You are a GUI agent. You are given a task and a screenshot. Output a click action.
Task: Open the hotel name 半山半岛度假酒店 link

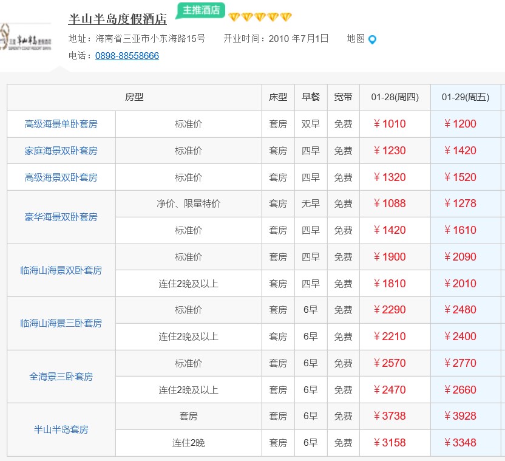pos(117,19)
